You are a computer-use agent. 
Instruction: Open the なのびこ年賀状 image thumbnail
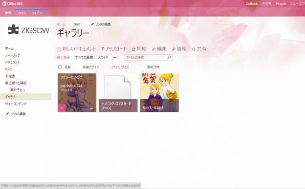coord(159,93)
